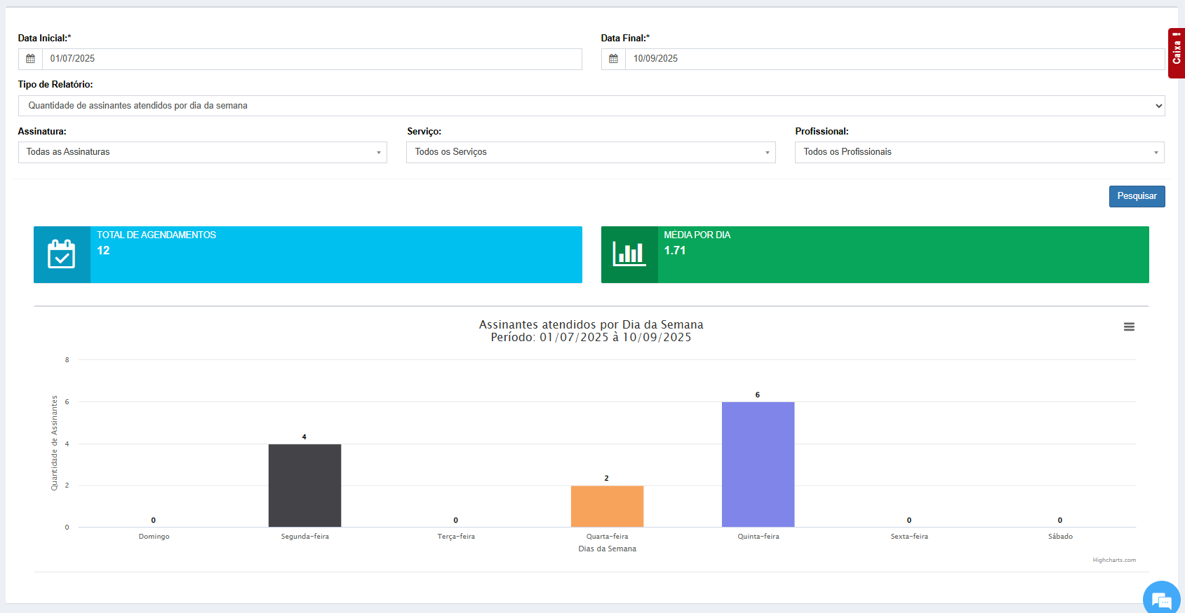Viewport: 1185px width, 613px height.
Task: Open the Todas as Assinaturas dropdown
Action: point(202,152)
